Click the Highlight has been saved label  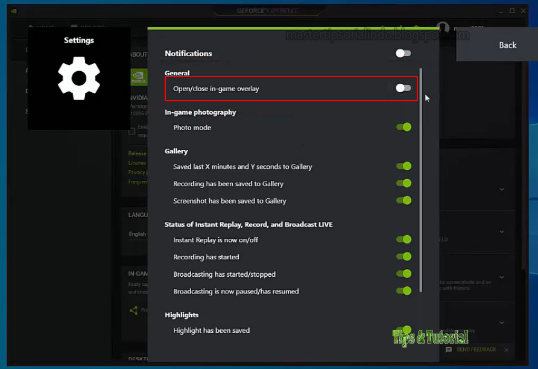coord(211,330)
